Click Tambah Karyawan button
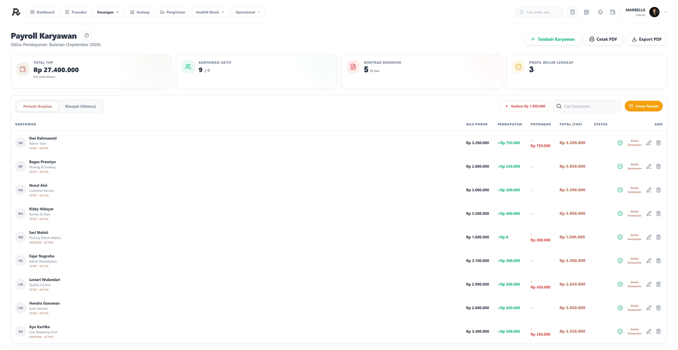Screen dimensions: 678x350 (x=552, y=39)
